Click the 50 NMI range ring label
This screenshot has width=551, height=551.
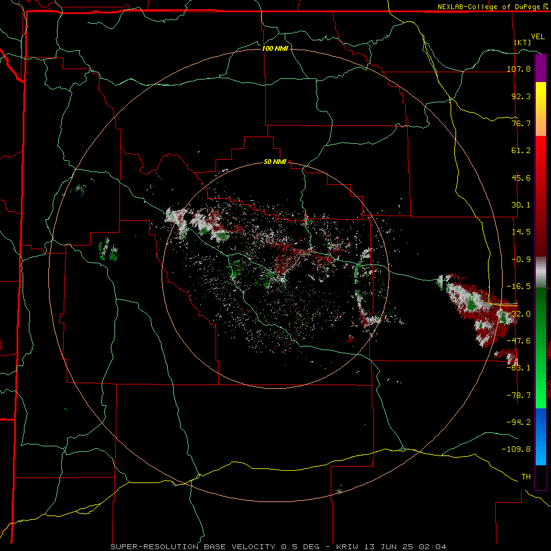pyautogui.click(x=275, y=162)
